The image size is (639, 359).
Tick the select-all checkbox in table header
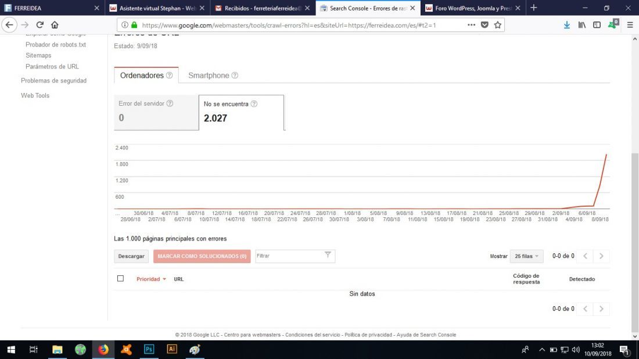pos(120,278)
